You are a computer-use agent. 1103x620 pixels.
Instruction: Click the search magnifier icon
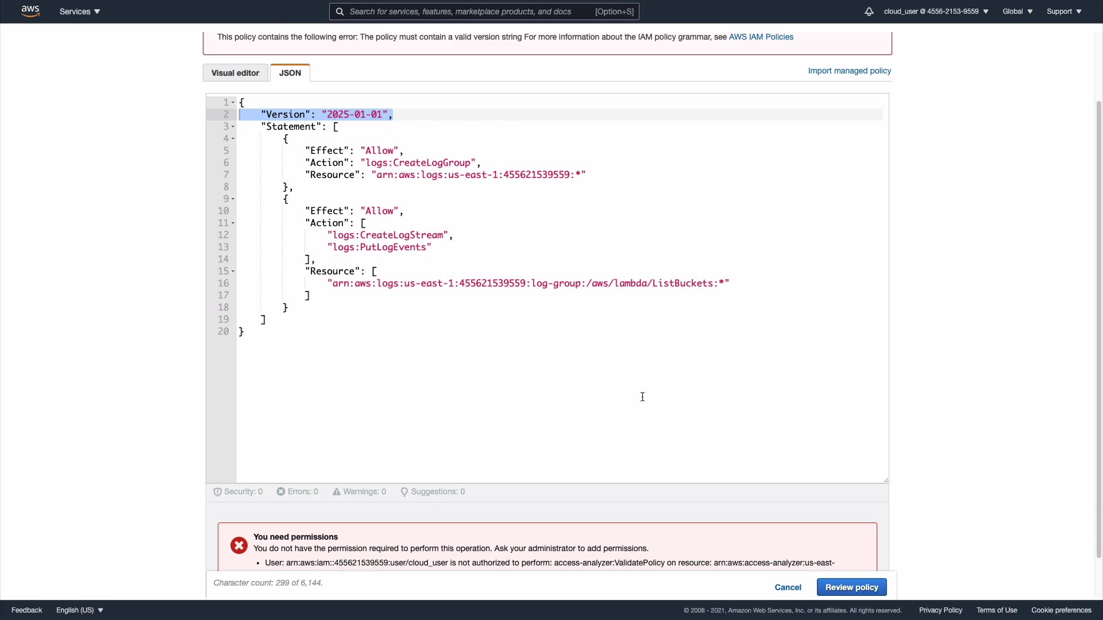(340, 11)
